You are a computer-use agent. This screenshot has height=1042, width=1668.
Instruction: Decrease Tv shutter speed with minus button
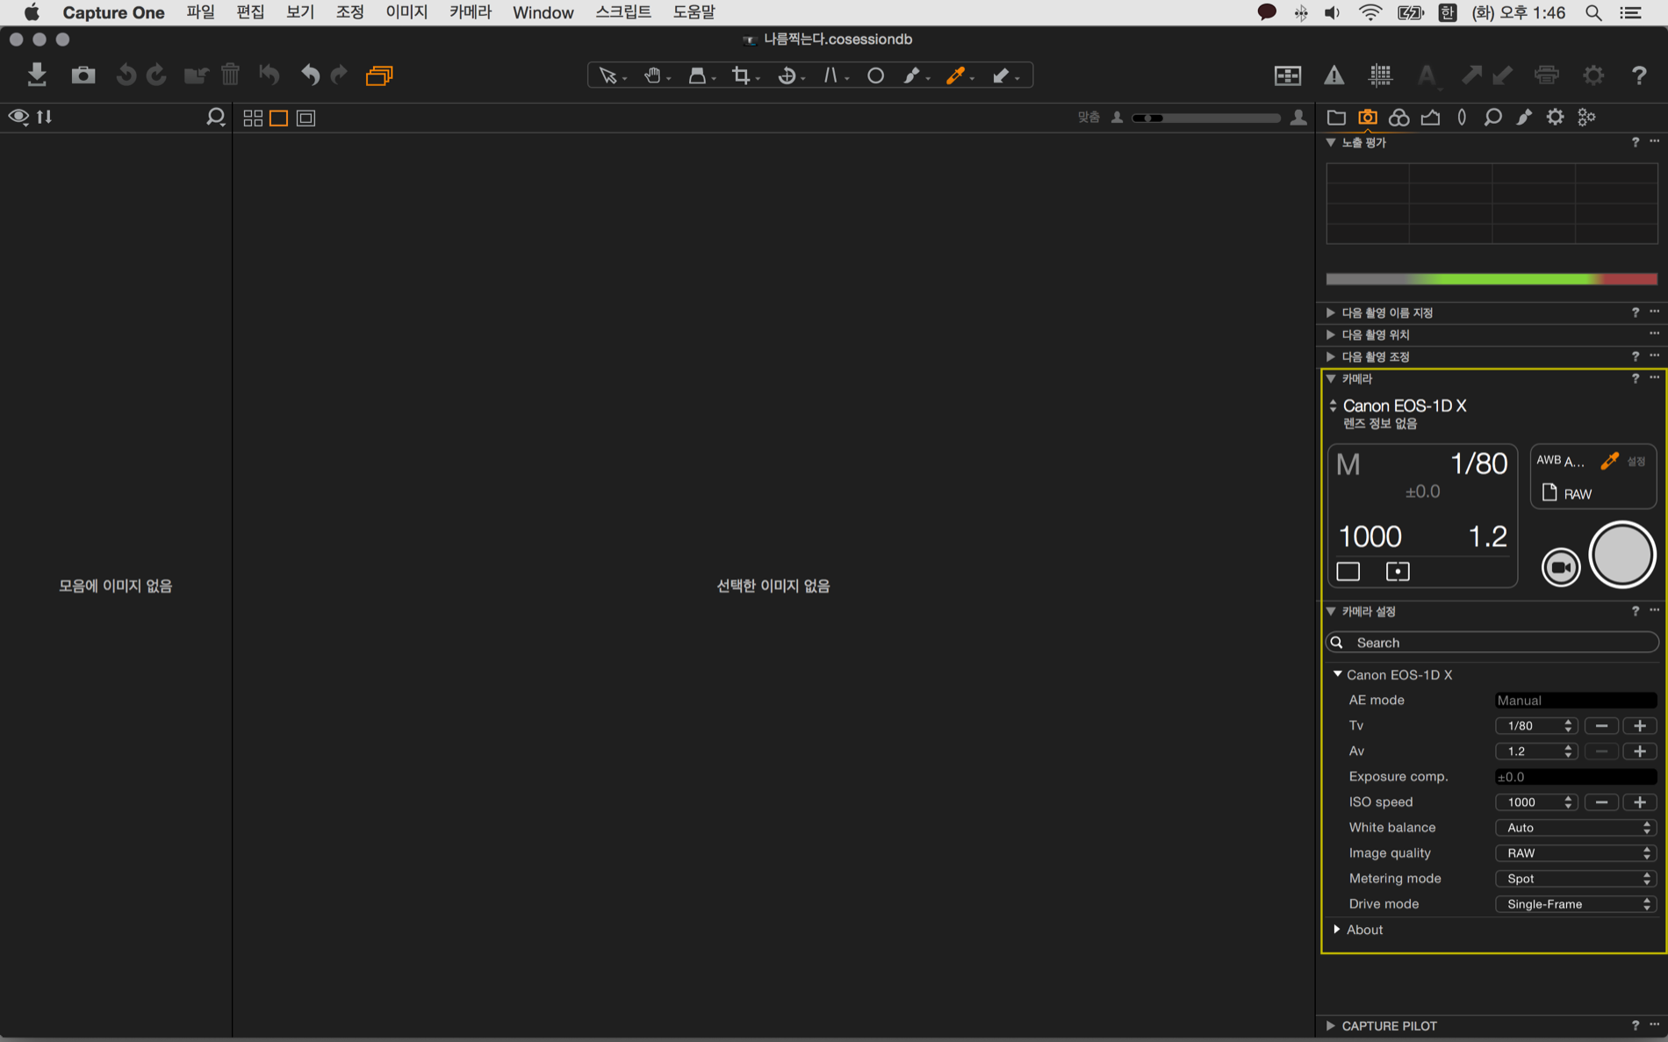[x=1601, y=726]
